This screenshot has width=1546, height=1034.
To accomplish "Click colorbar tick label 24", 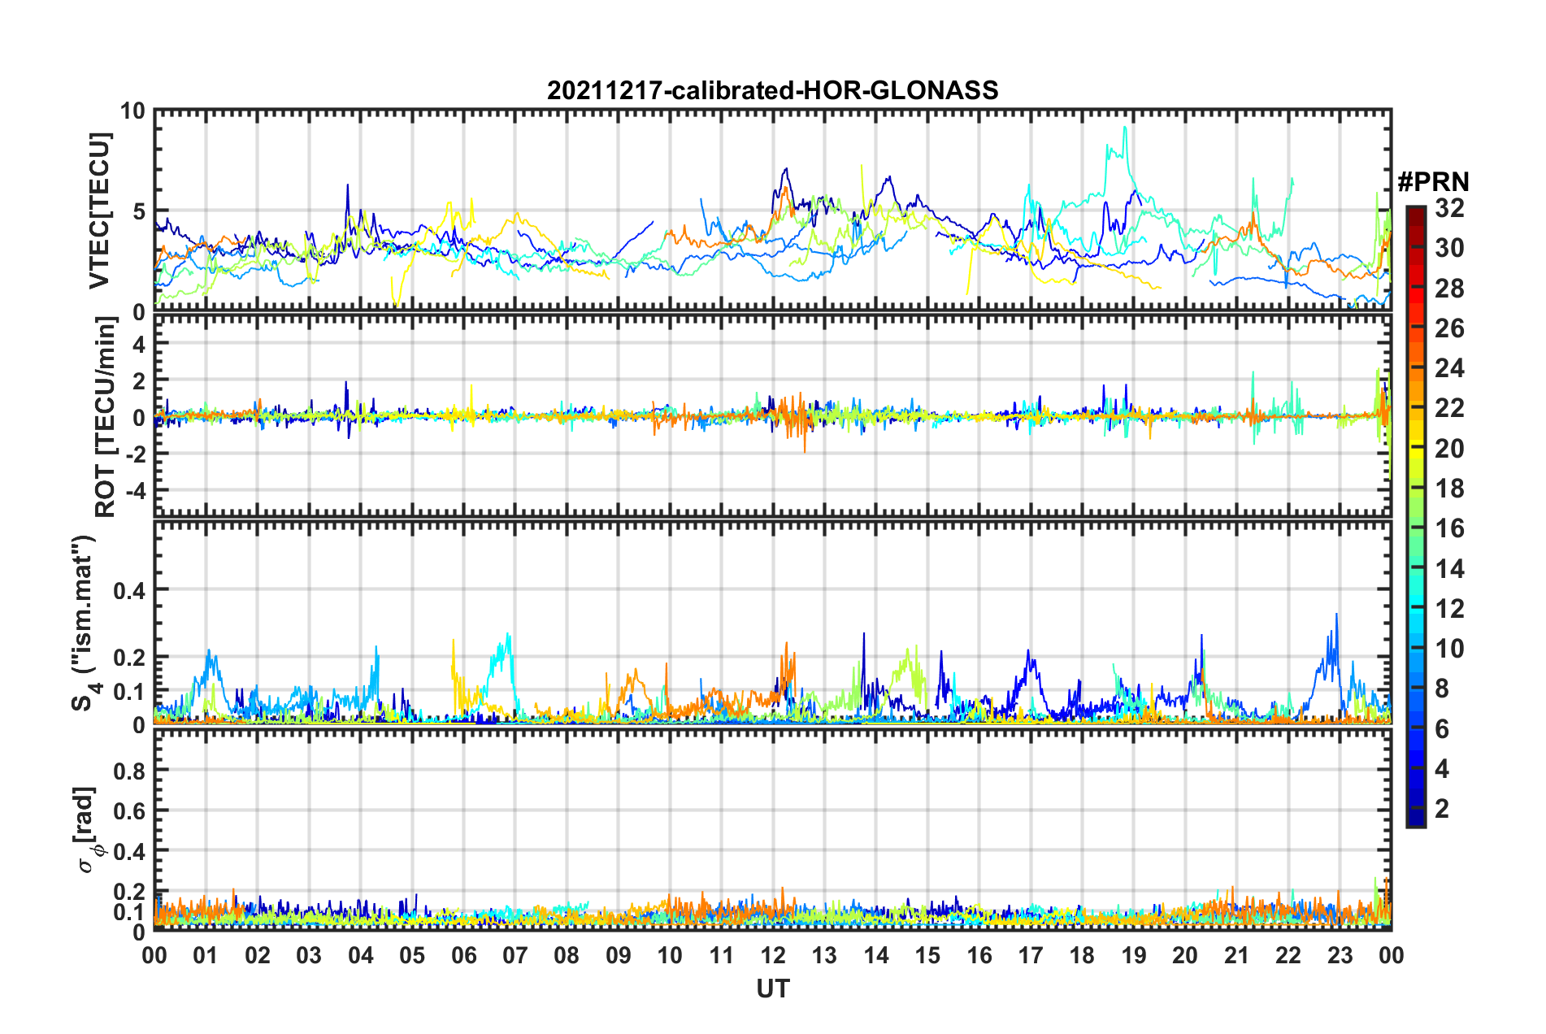I will [x=1449, y=368].
